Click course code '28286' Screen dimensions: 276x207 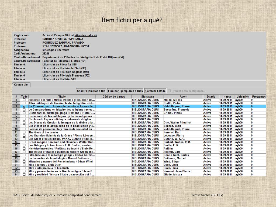46,54
